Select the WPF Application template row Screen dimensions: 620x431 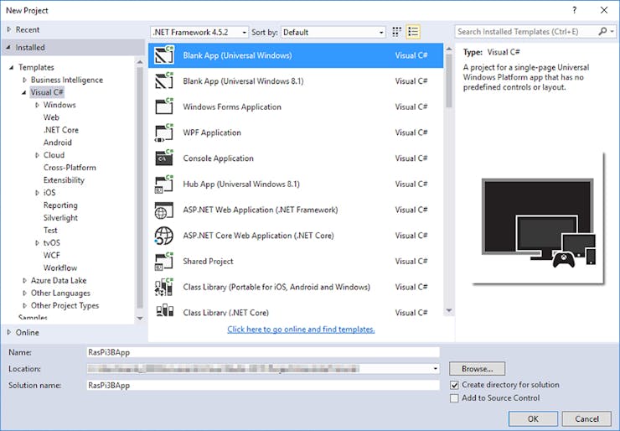coord(296,132)
